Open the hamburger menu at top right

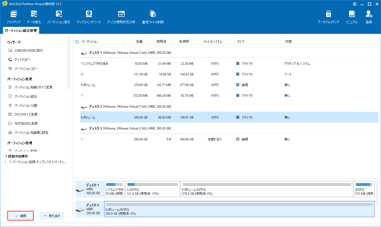click(x=355, y=4)
